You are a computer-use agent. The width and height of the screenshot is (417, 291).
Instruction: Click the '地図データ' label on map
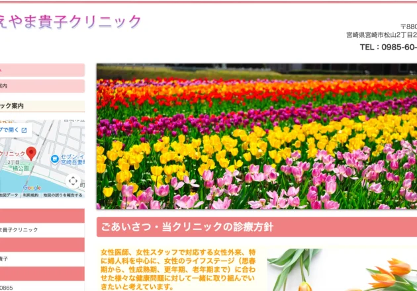pyautogui.click(x=9, y=195)
